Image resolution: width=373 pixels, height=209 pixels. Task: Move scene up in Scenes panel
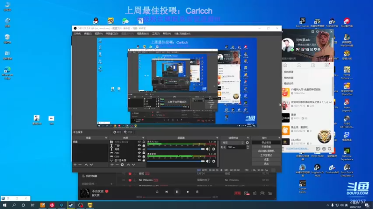pyautogui.click(x=86, y=165)
